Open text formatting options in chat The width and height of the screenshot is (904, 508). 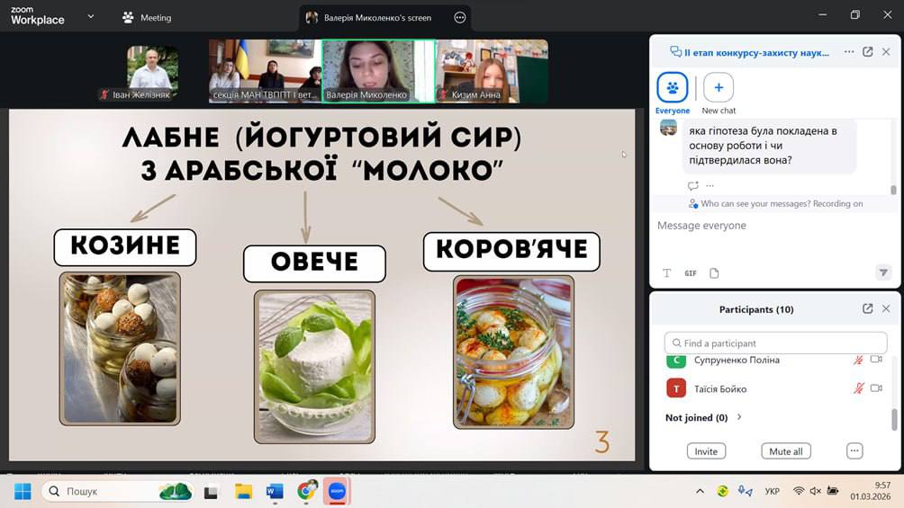coord(667,273)
